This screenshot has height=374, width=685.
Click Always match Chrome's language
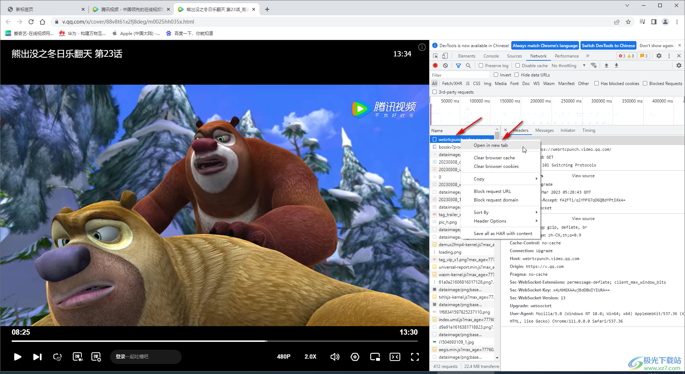(x=545, y=46)
